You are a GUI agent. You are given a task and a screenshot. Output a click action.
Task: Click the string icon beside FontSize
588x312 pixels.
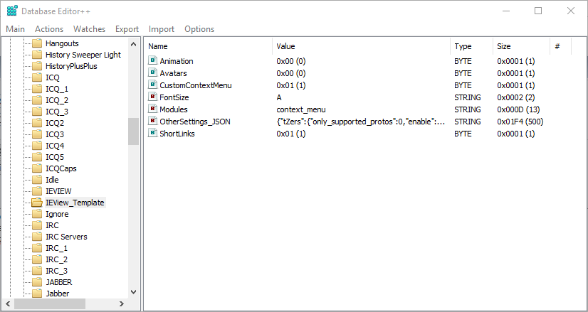click(x=152, y=97)
